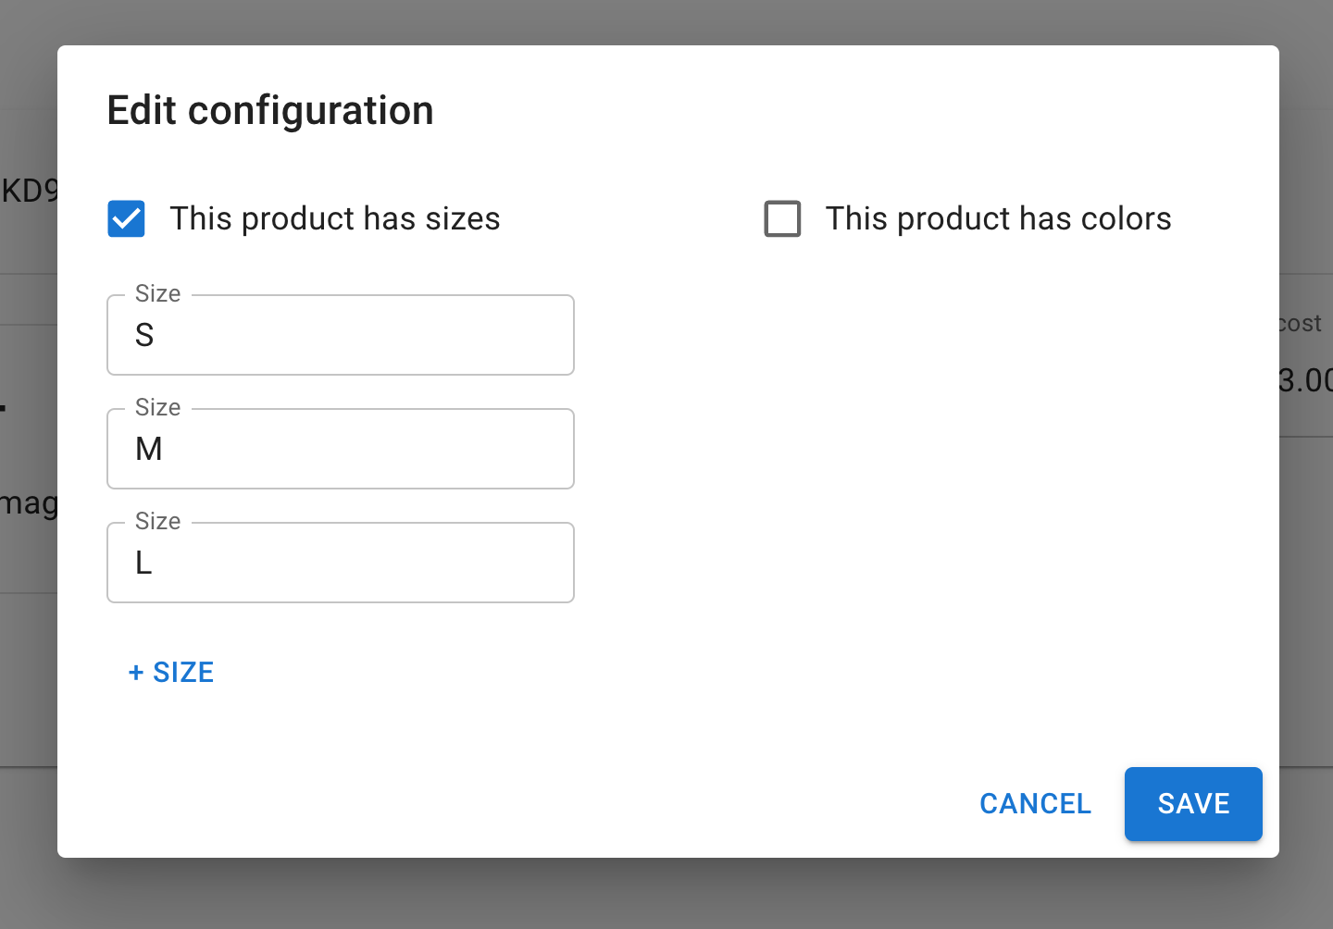The image size is (1333, 929).
Task: Click the "This product has colors" label text
Action: point(998,219)
